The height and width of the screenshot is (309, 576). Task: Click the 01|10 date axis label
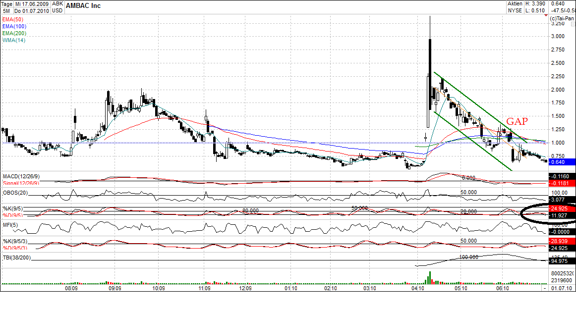(291, 288)
